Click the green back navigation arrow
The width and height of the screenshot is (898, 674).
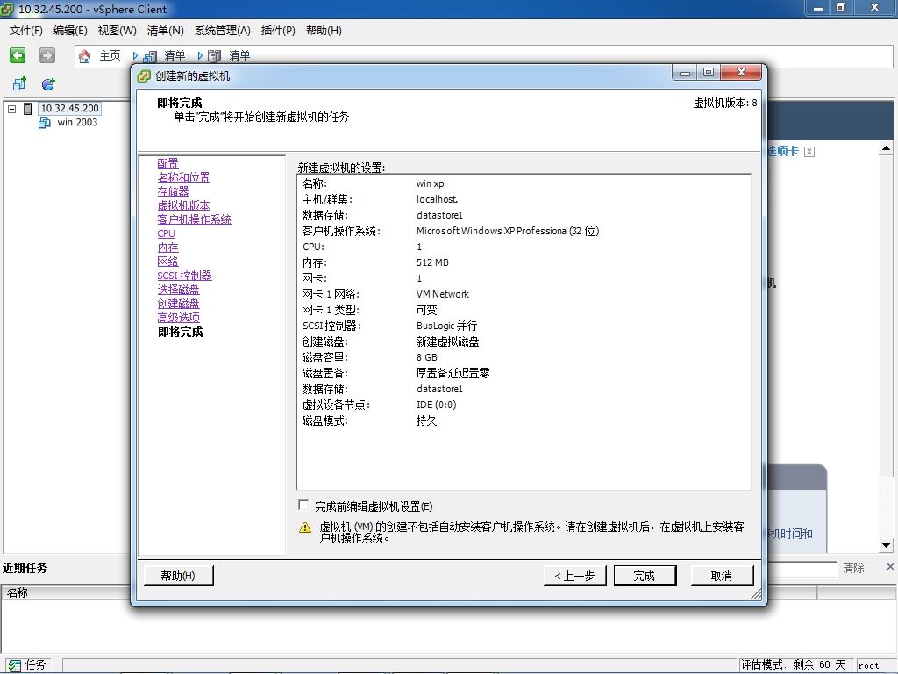coord(18,55)
